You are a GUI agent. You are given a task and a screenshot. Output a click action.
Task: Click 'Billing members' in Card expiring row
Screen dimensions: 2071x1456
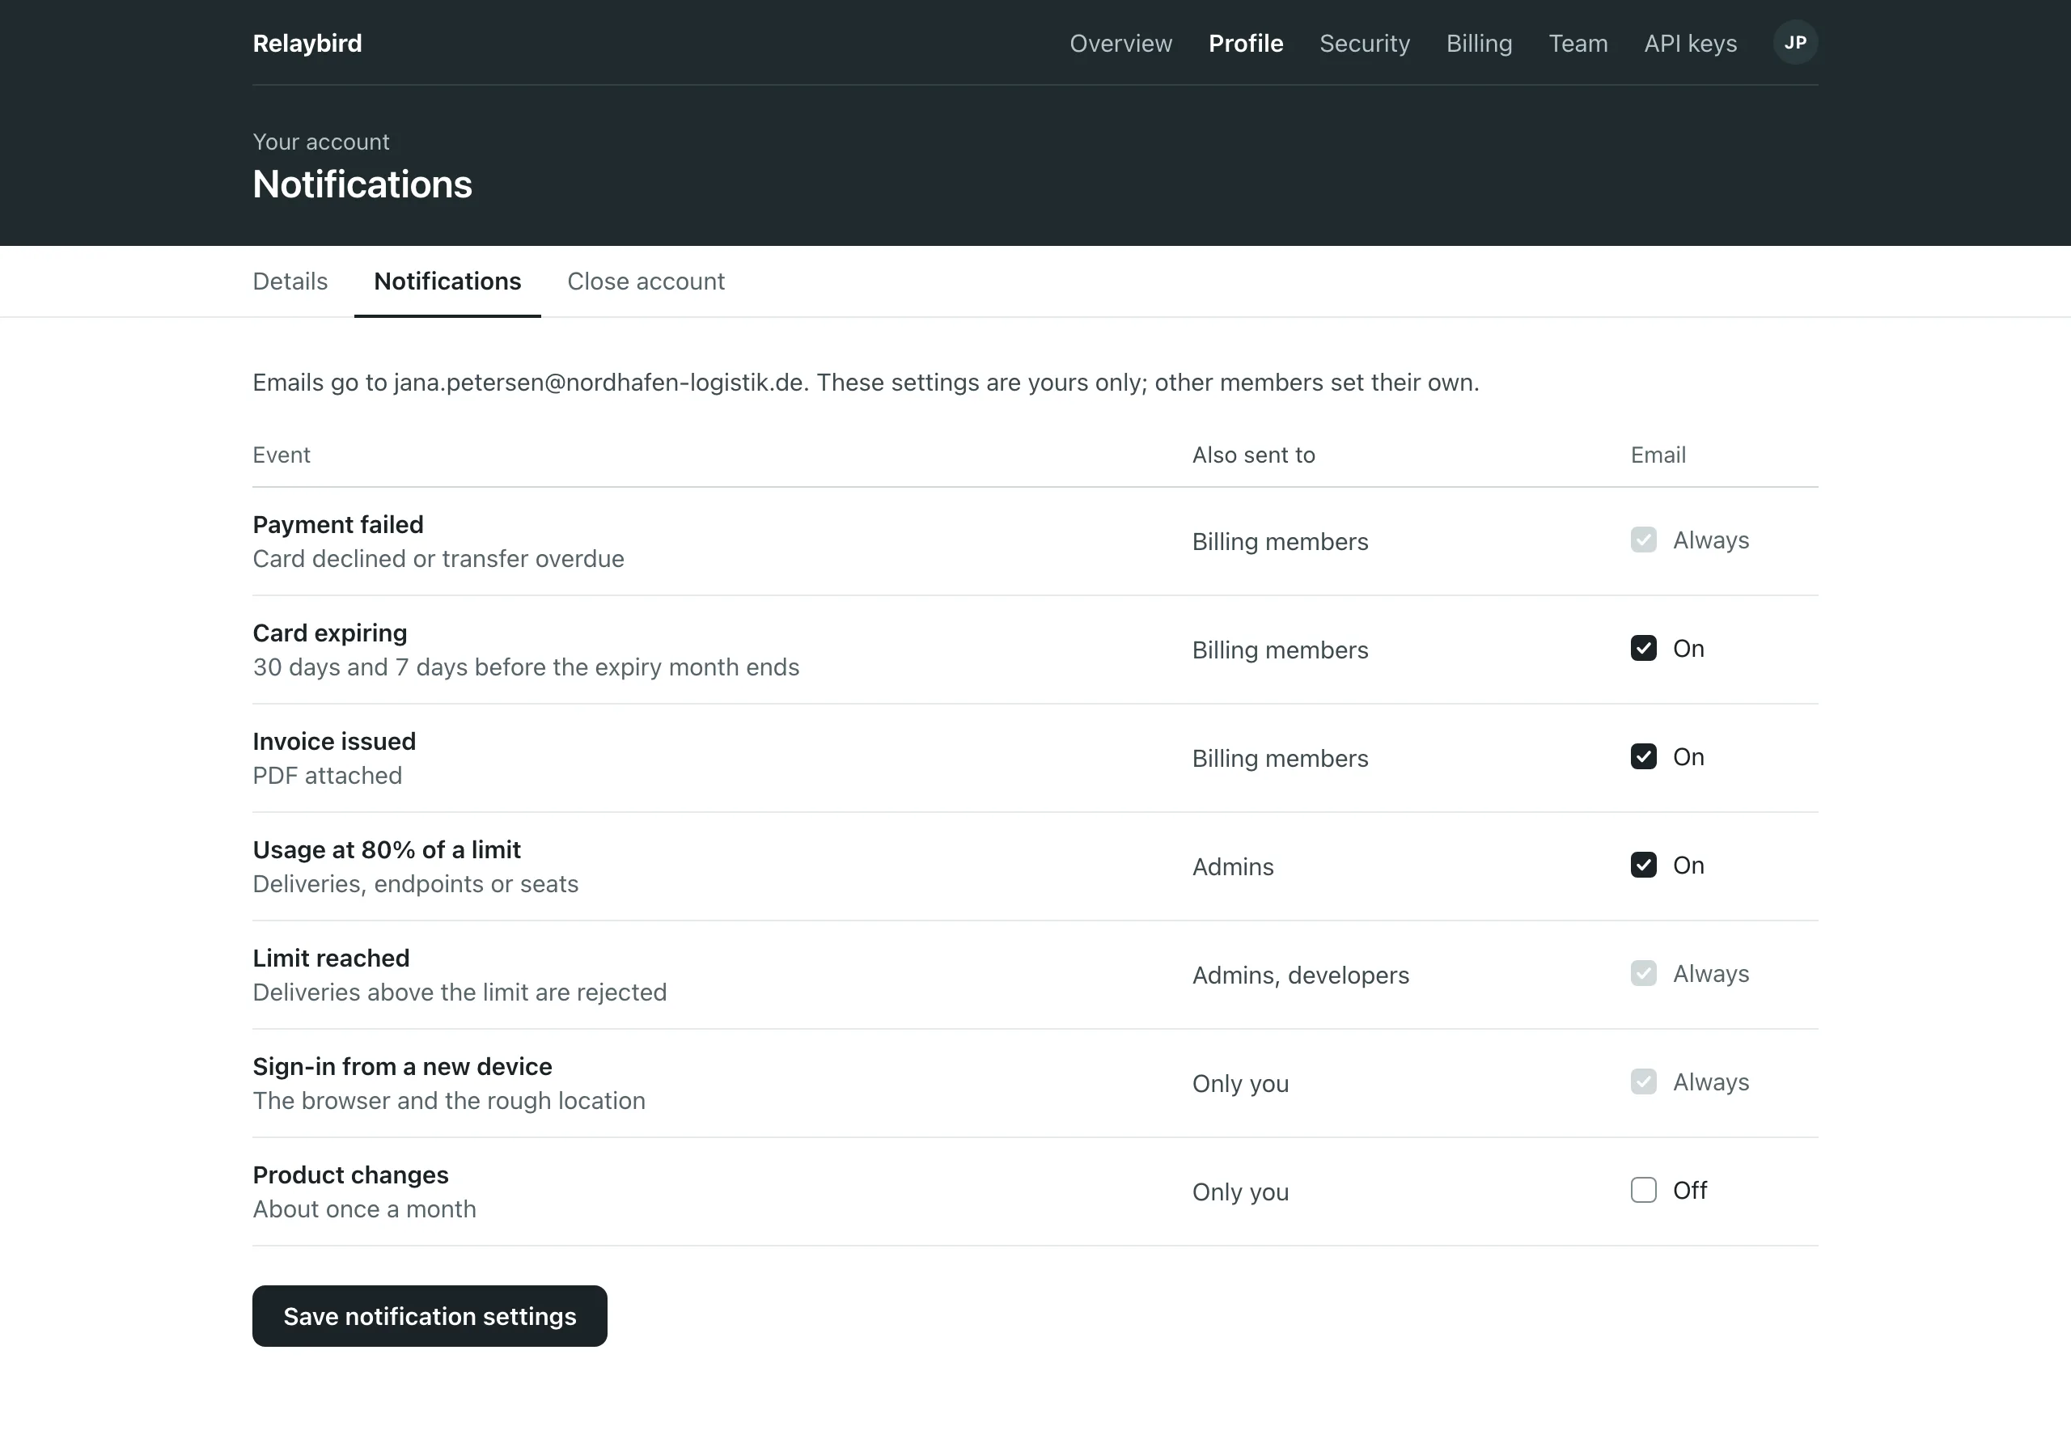coord(1280,650)
